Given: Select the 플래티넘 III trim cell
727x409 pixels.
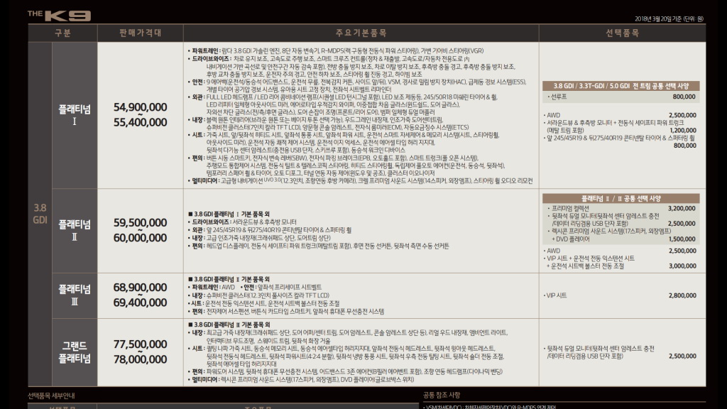Looking at the screenshot, I should point(74,295).
